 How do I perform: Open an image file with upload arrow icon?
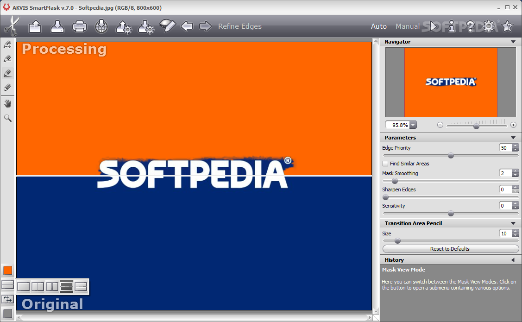(35, 26)
